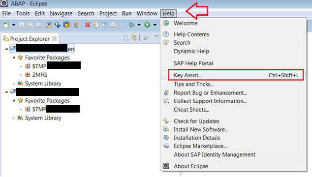Image resolution: width=312 pixels, height=177 pixels.
Task: Expand the second $TMP package
Action: [x=21, y=109]
